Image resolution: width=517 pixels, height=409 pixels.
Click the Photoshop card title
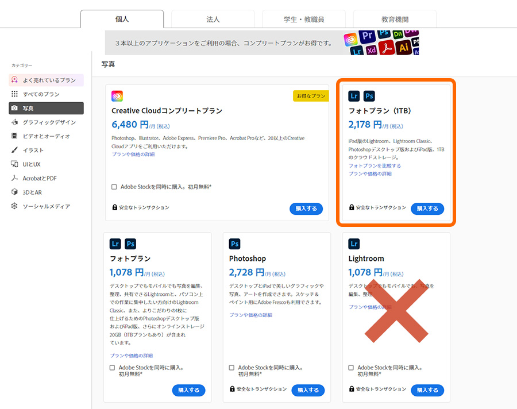coord(248,258)
